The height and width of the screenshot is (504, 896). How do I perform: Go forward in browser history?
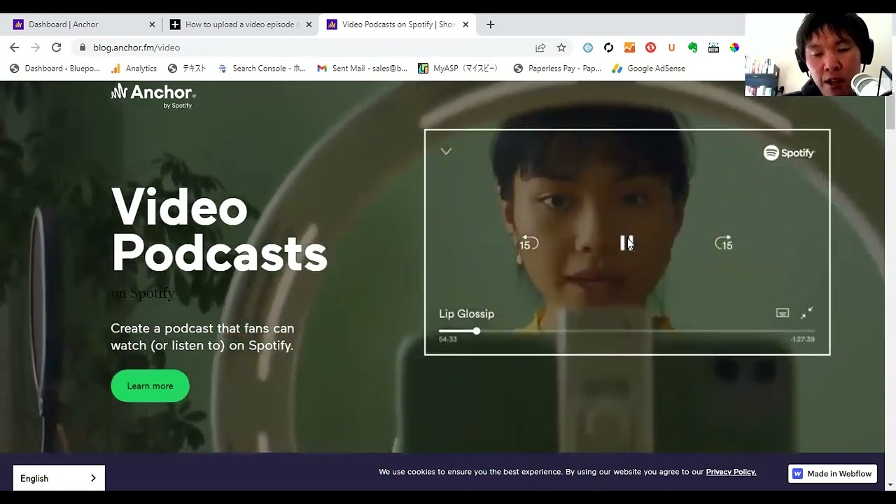[x=36, y=48]
